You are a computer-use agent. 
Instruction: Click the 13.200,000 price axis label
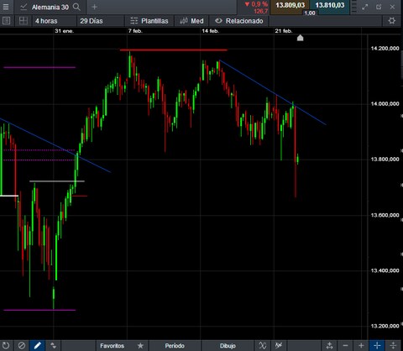pos(385,326)
